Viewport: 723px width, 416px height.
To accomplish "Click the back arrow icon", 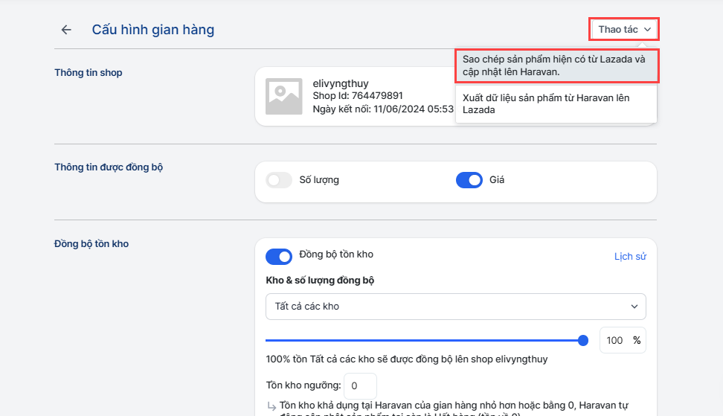I will tap(66, 30).
